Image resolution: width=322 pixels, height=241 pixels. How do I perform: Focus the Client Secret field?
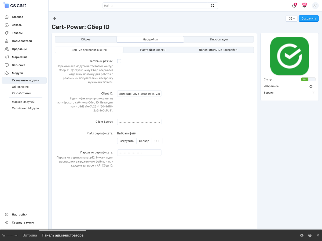pos(139,122)
